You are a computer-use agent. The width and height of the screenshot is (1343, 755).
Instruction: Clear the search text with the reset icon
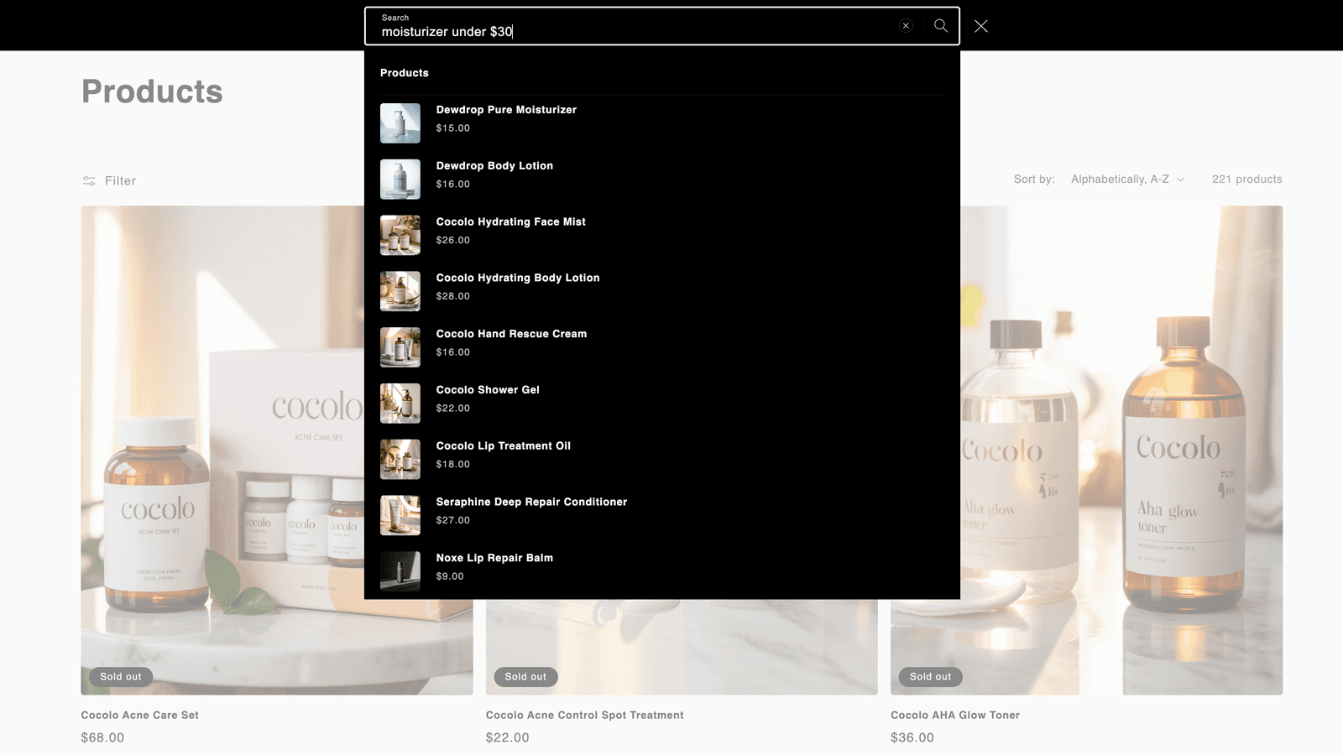[x=906, y=26]
